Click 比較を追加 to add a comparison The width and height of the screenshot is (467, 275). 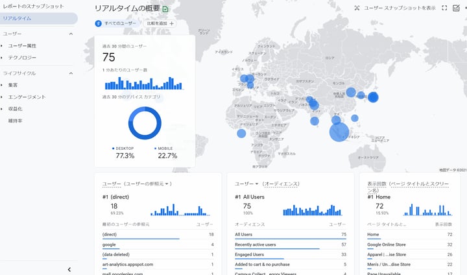point(160,23)
